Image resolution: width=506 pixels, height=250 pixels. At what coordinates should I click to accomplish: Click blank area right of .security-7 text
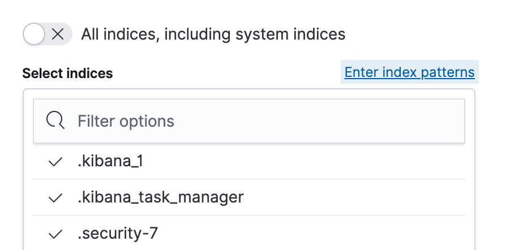(311, 233)
